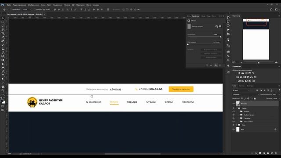Switch to the Каналы tab
Viewport: 281px width, 158px height.
click(x=241, y=86)
